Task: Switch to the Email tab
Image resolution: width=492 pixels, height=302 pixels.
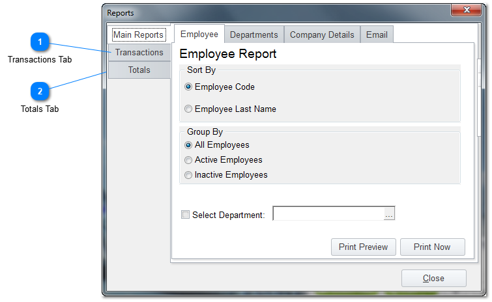Action: 377,34
